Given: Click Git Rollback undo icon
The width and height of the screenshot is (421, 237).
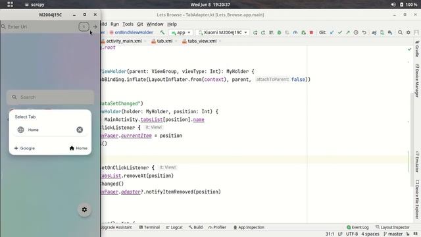Looking at the screenshot, I should click(364, 32).
